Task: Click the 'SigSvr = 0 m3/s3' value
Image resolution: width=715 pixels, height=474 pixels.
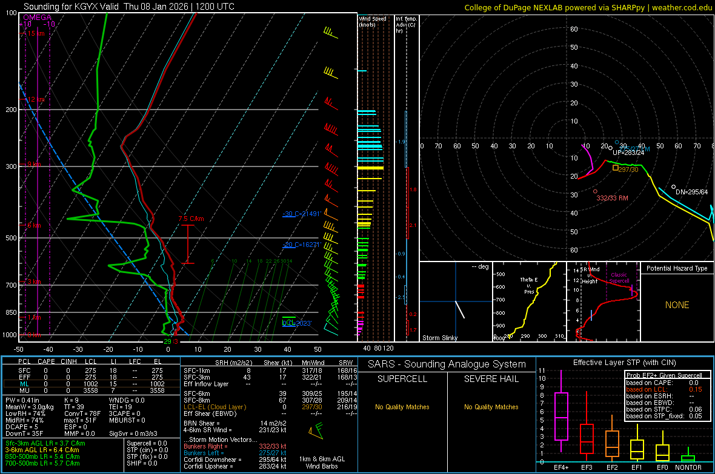Action: pyautogui.click(x=133, y=433)
